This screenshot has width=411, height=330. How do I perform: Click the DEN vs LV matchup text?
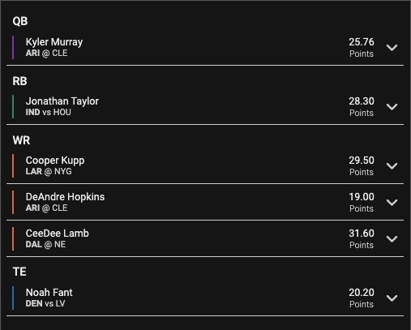45,303
